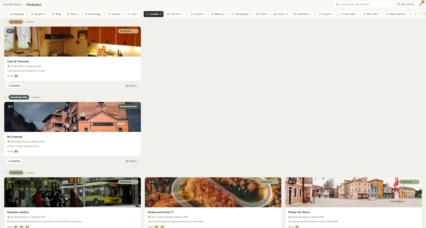The width and height of the screenshot is (426, 228).
Task: Click scene tag #4 on Deposito autobus
Action: click(27, 227)
